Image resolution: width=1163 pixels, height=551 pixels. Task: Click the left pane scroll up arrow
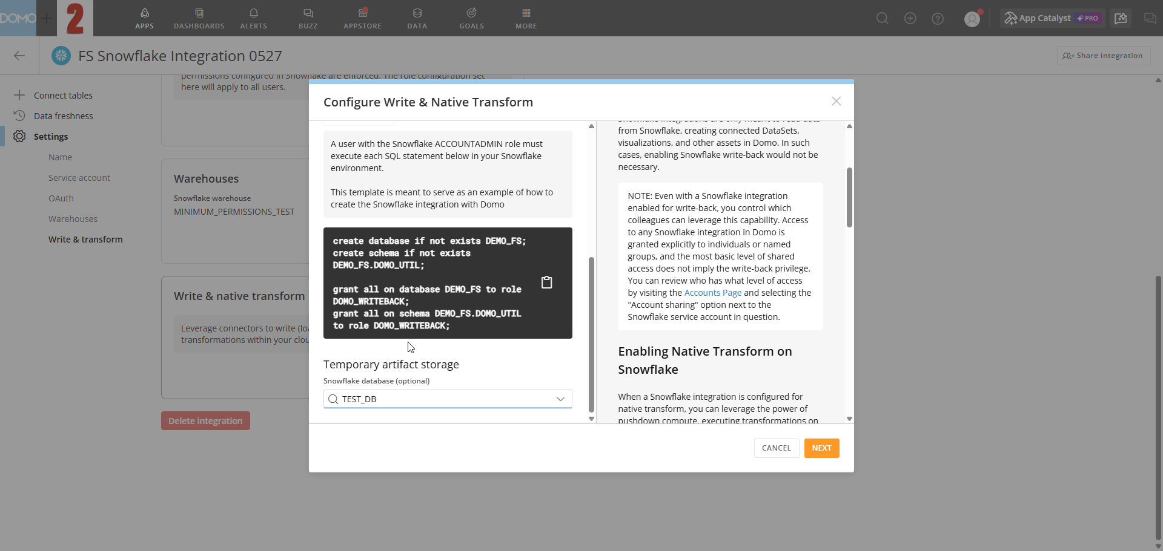[x=591, y=126]
